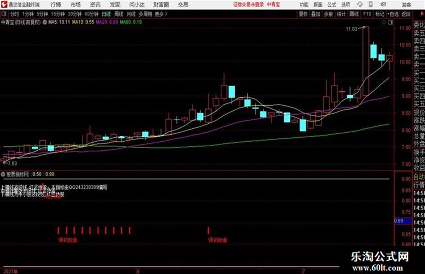The height and width of the screenshot is (274, 425).
Task: Switch to the 分时 period tab
Action: pyautogui.click(x=14, y=14)
